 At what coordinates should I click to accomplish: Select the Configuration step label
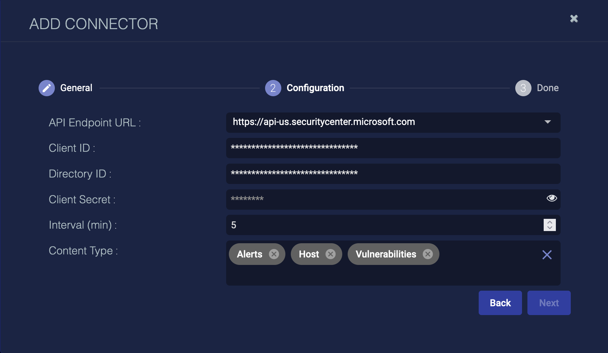315,88
